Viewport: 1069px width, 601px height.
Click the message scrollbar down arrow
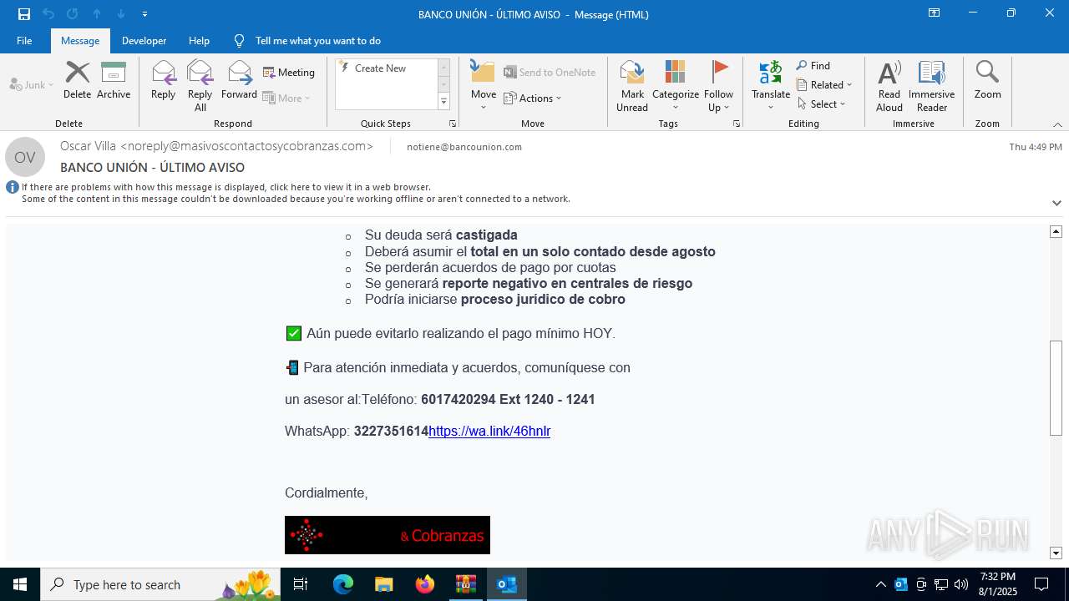(x=1056, y=553)
